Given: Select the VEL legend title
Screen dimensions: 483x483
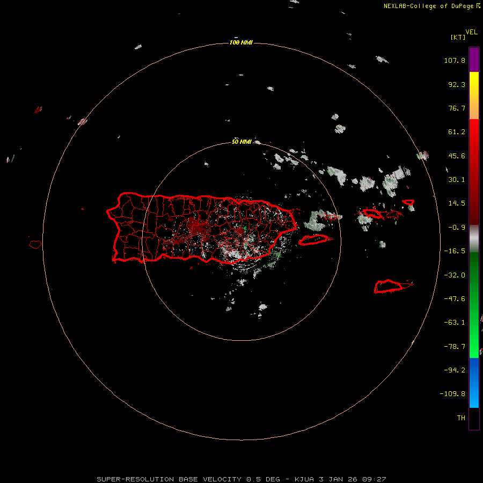Looking at the screenshot, I should pyautogui.click(x=471, y=32).
